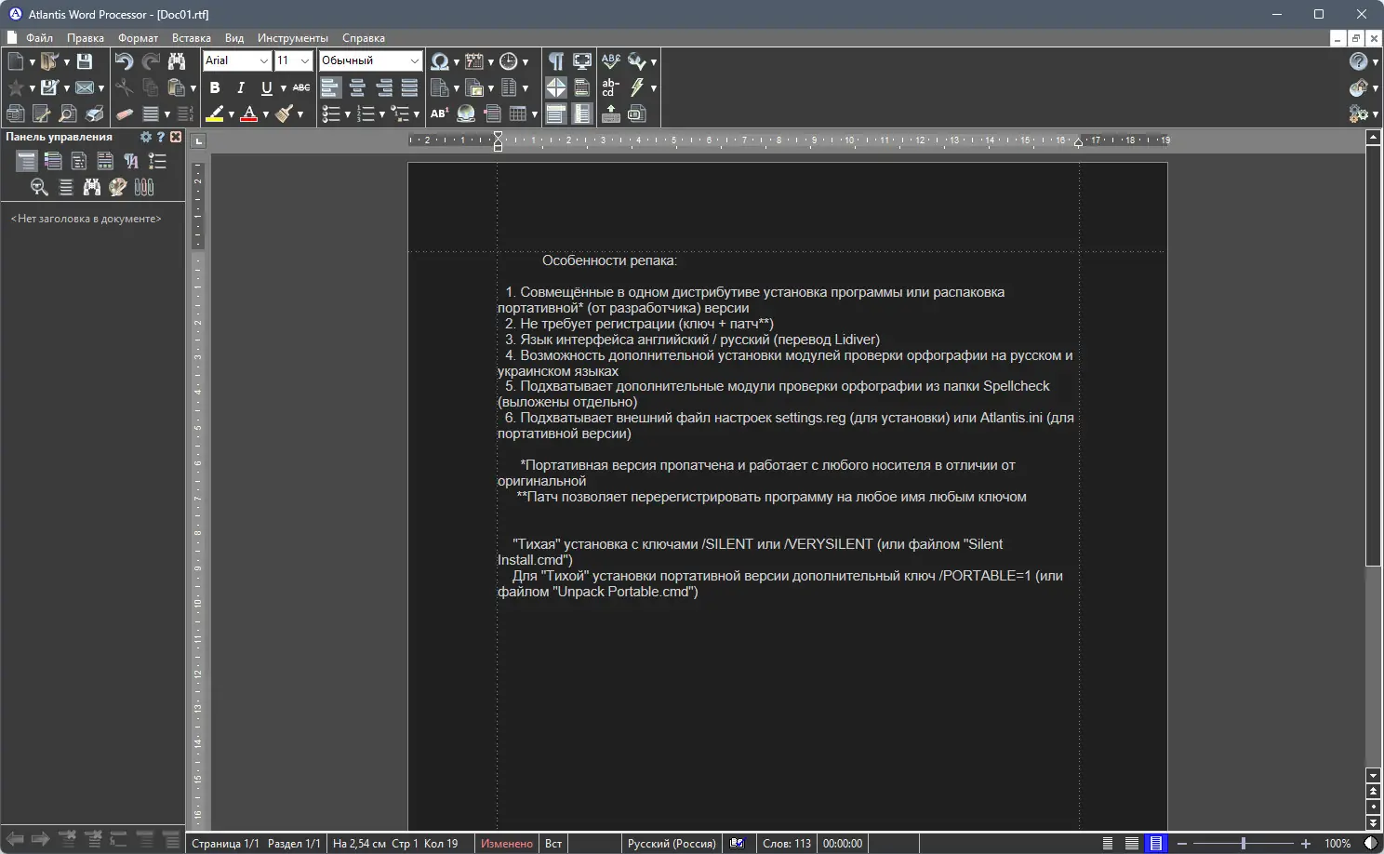
Task: Enable the highlighted page layout view button
Action: click(x=1156, y=843)
